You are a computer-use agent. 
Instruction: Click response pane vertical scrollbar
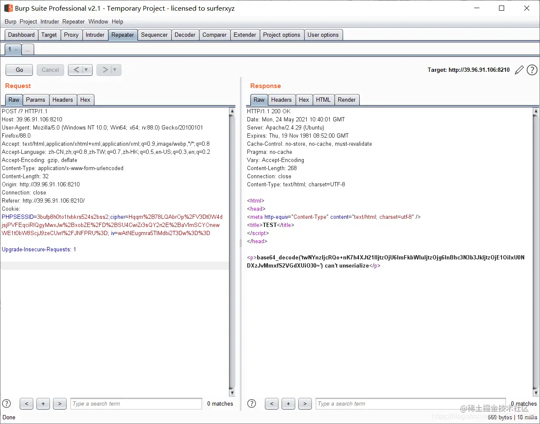536,252
